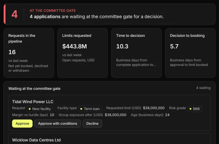The image size is (219, 144).
Task: Open the Time to decision card
Action: 136,53
